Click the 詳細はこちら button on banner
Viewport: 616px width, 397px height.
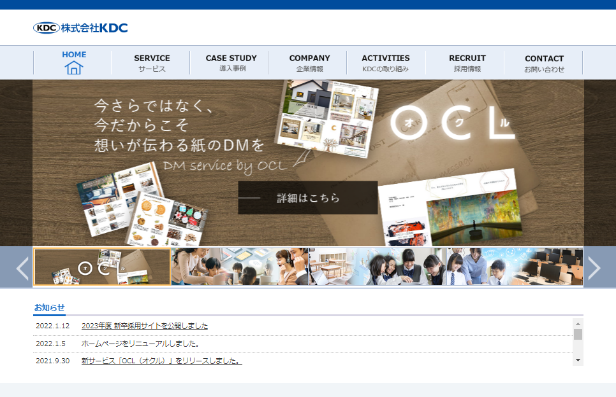307,197
